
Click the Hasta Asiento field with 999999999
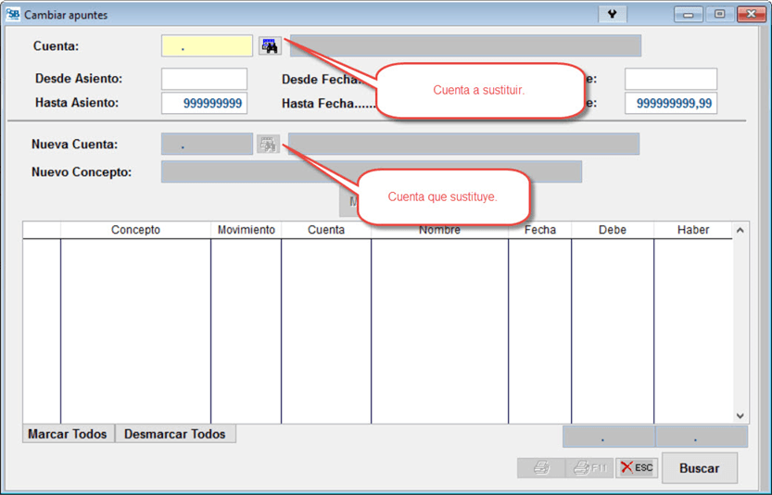(204, 103)
